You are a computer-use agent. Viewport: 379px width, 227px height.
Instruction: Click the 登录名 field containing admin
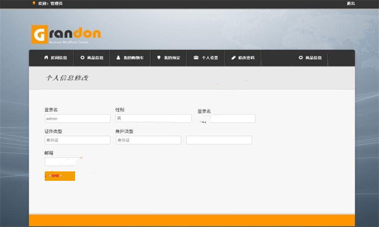(77, 118)
